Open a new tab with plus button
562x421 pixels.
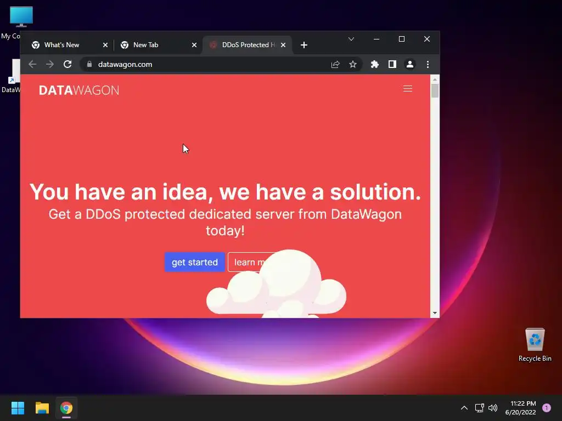tap(304, 45)
